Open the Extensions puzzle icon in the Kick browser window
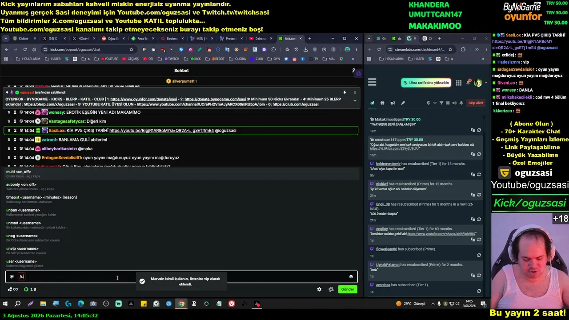This screenshot has width=569, height=320. point(274,49)
